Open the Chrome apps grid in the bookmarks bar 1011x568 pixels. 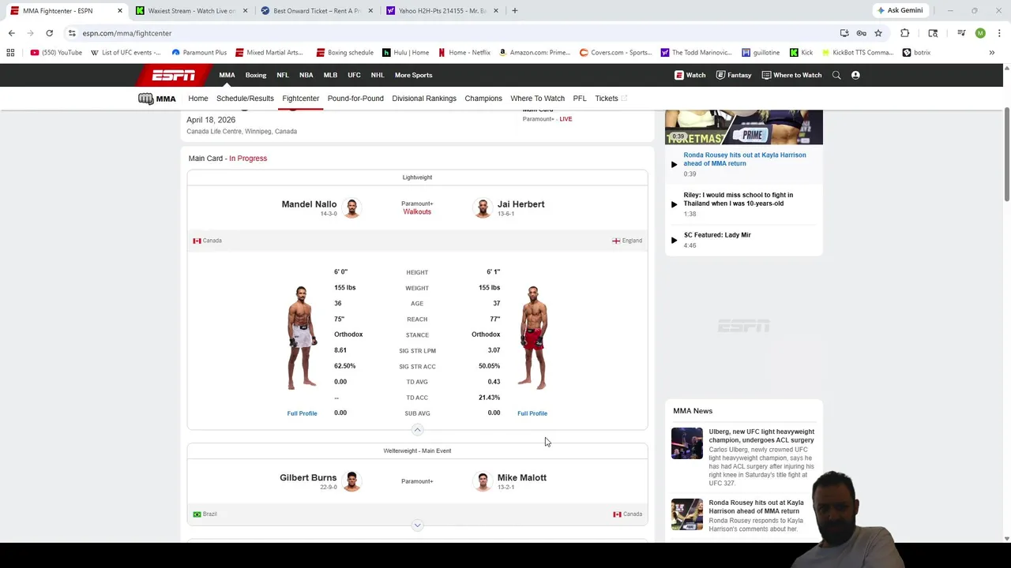[10, 52]
